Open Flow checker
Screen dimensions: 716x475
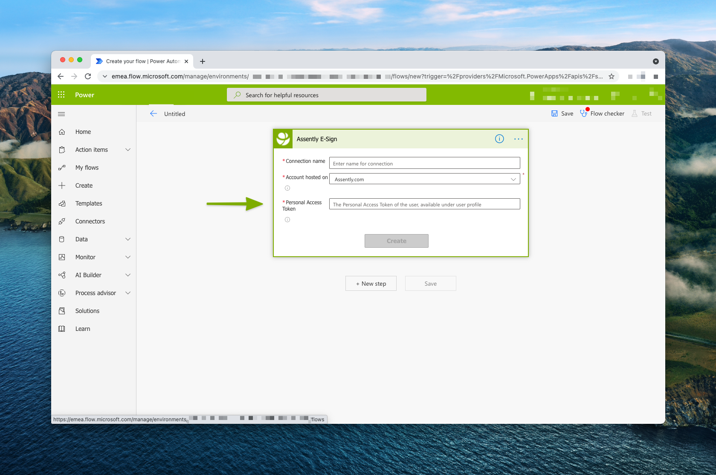pyautogui.click(x=602, y=113)
